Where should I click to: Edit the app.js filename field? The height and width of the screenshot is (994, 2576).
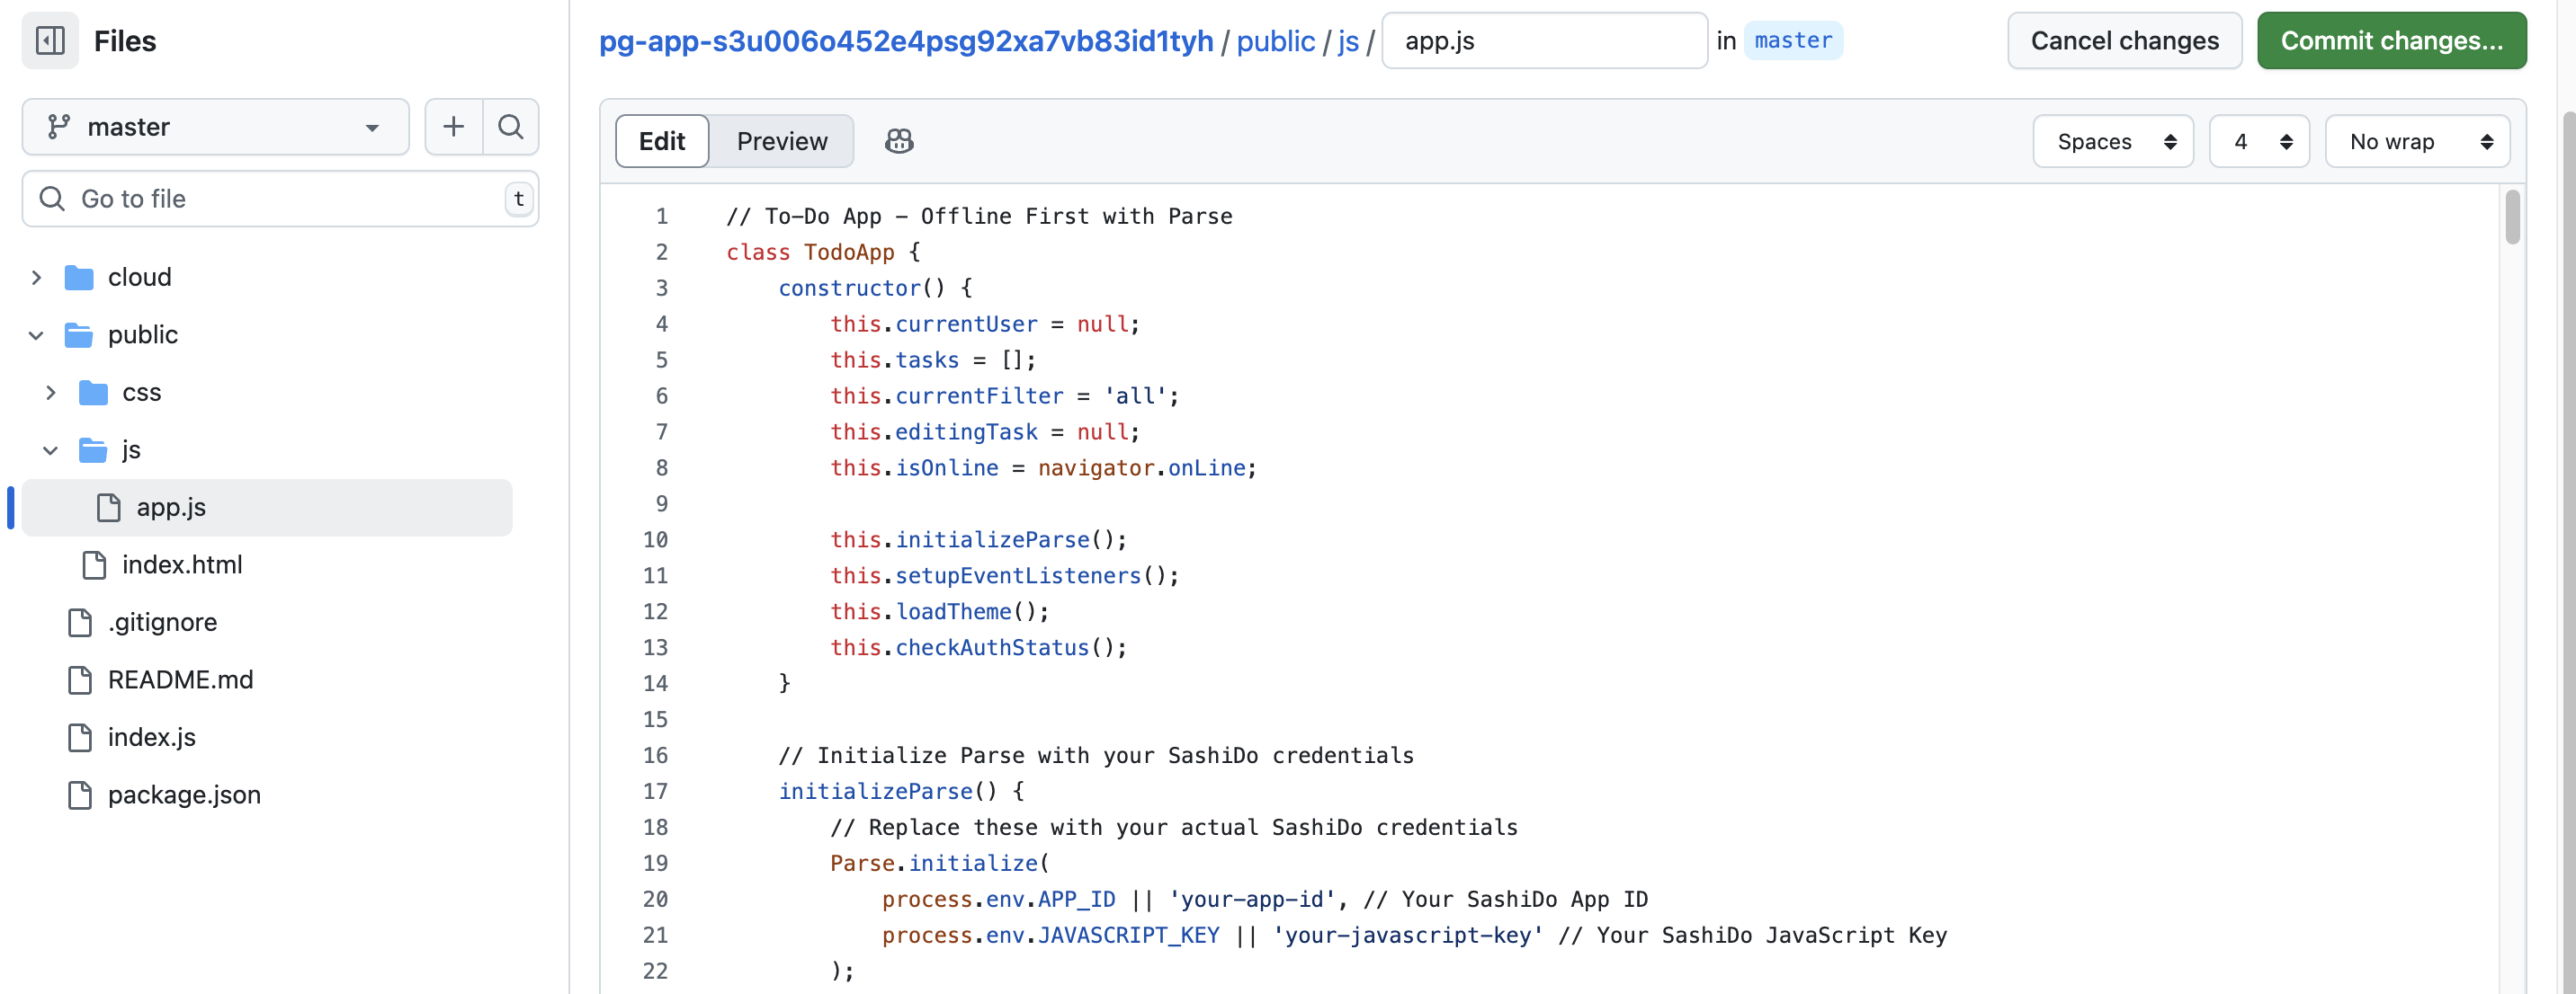pyautogui.click(x=1544, y=41)
